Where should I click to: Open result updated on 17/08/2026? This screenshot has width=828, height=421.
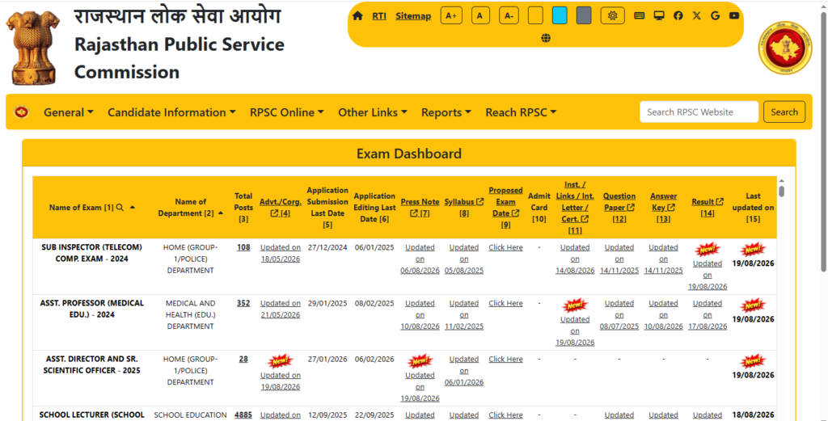click(x=708, y=315)
